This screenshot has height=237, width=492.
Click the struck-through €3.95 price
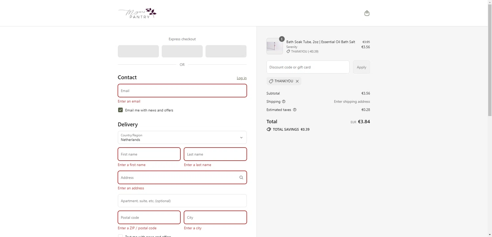pos(366,42)
